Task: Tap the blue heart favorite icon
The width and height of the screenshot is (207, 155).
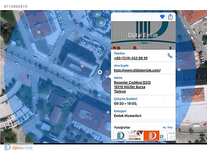Action: point(162,17)
